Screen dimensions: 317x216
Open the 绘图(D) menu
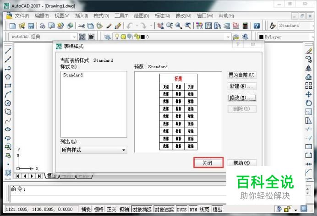142,16
